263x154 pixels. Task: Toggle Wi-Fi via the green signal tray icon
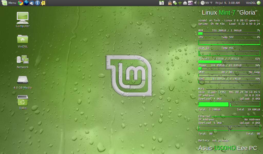pyautogui.click(x=180, y=3)
